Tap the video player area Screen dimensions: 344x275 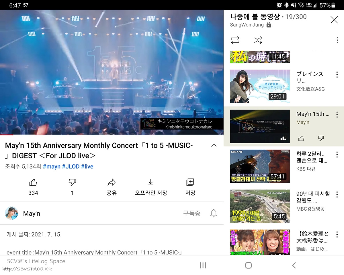pyautogui.click(x=112, y=72)
